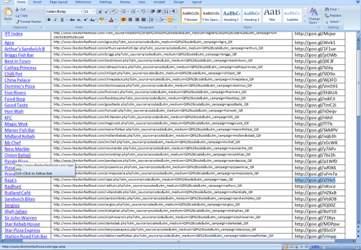Align text left
The image size is (361, 250).
123,20
